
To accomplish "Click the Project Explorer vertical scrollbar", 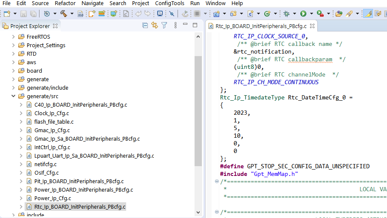I will (198, 110).
